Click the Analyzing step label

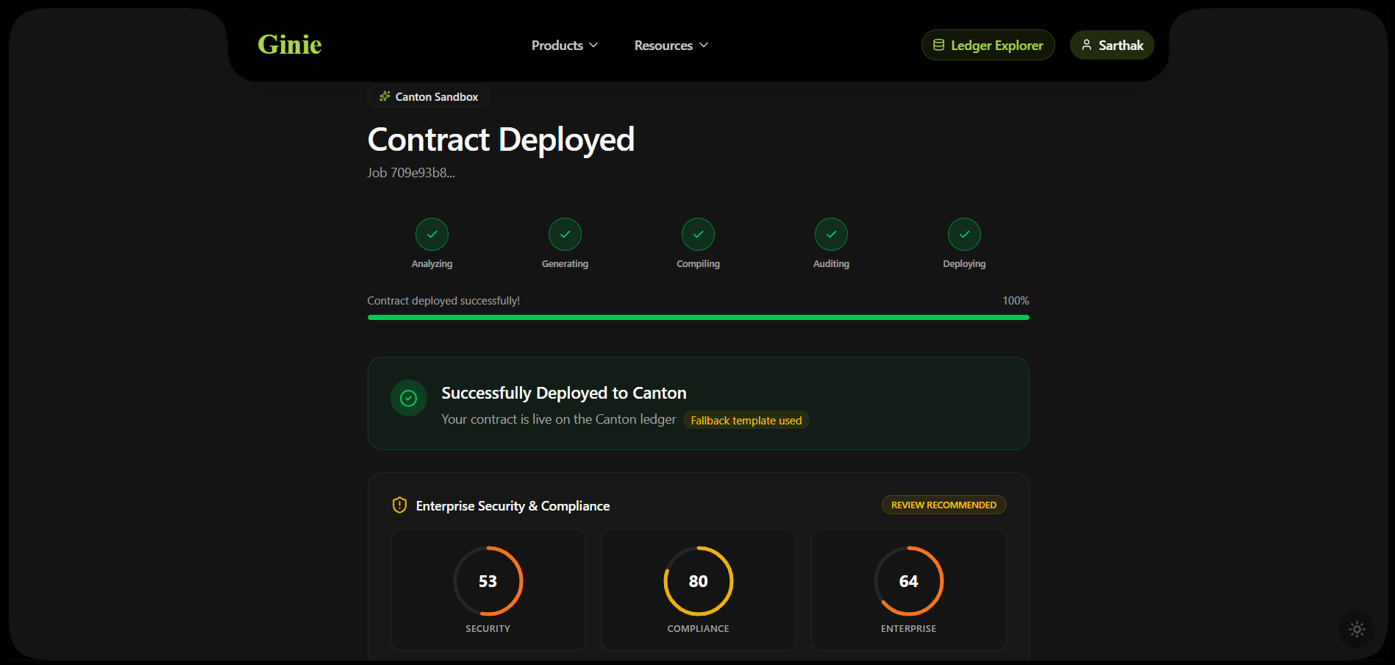(432, 264)
